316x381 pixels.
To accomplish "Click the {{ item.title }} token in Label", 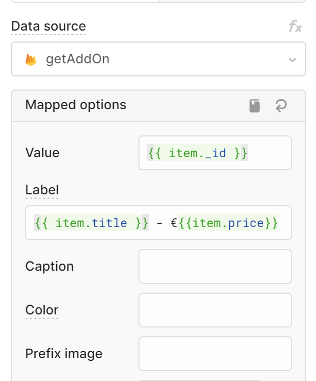I will pos(91,223).
